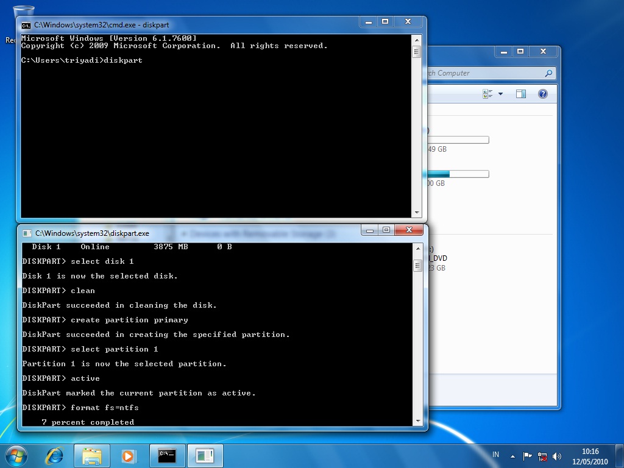Screen dimensions: 624x468
Task: Open the view options dropdown arrow
Action: (501, 94)
